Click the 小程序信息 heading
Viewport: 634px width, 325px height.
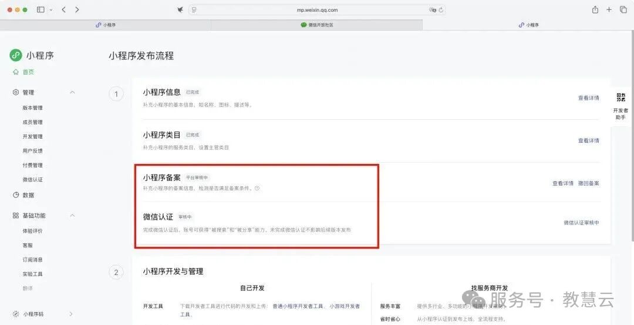(x=162, y=92)
